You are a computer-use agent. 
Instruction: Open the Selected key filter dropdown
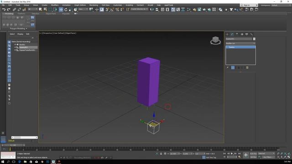pos(266,154)
